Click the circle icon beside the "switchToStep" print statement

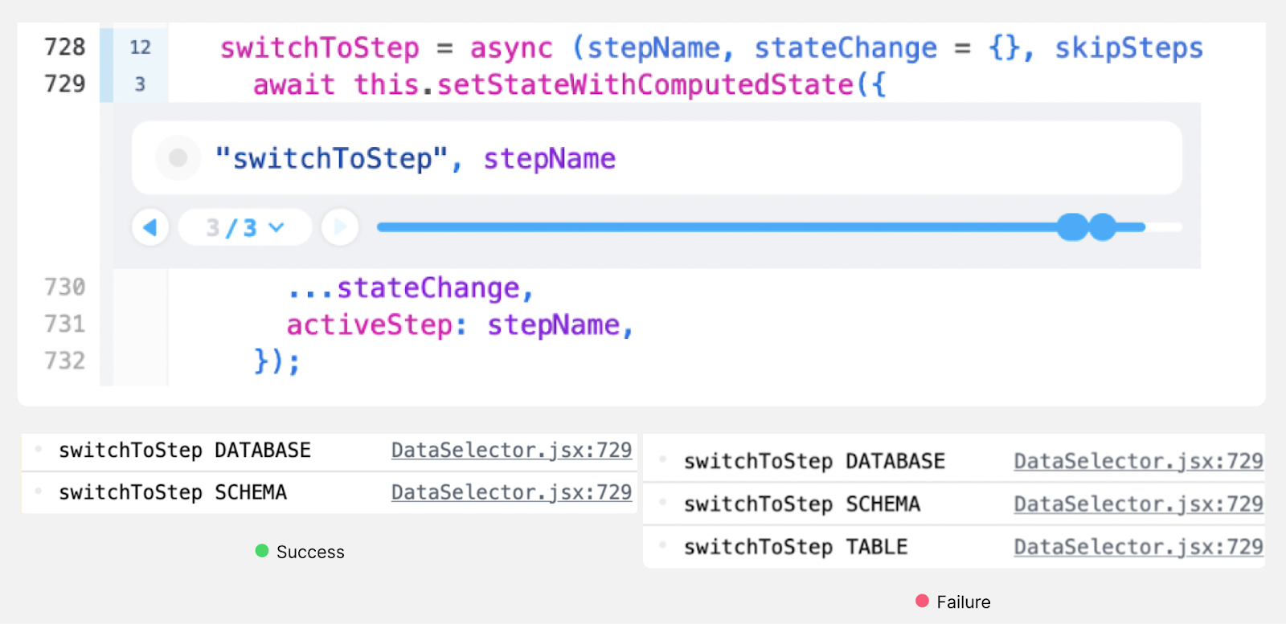pyautogui.click(x=178, y=158)
